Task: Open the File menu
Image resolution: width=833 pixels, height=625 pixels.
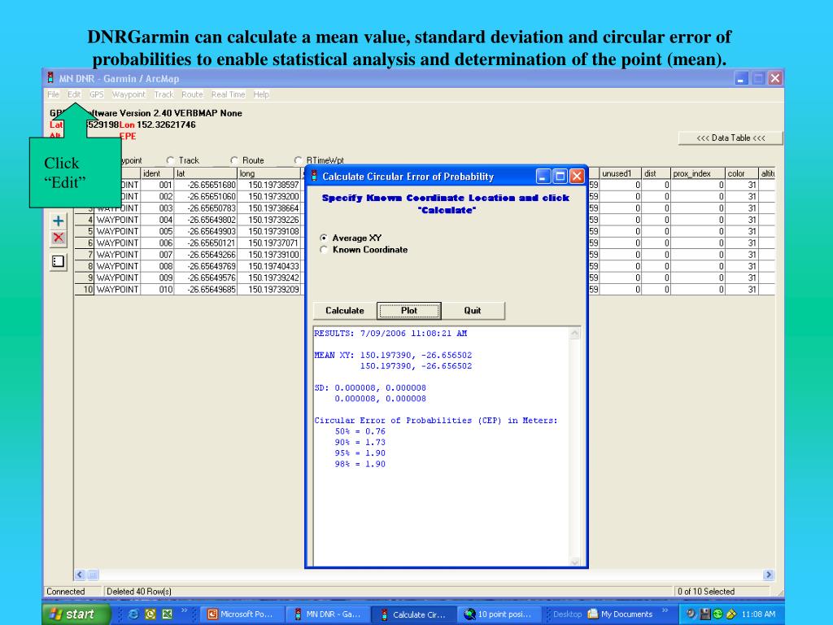Action: tap(53, 94)
